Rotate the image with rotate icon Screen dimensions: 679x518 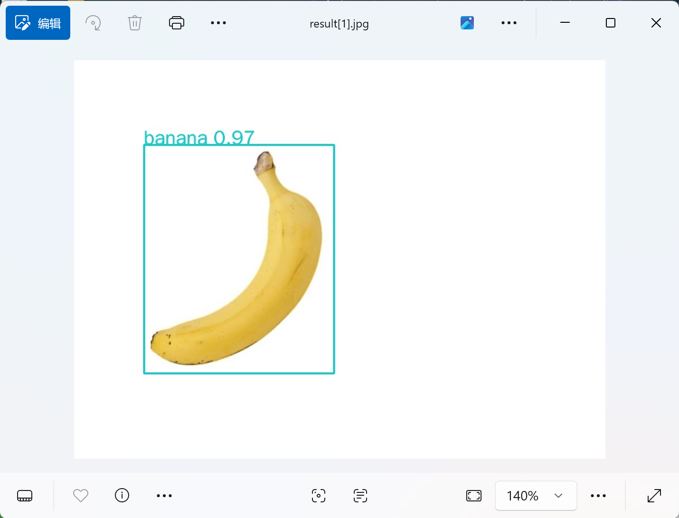click(93, 23)
